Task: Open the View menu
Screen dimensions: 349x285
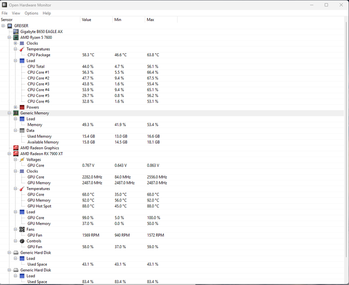Action: point(16,13)
